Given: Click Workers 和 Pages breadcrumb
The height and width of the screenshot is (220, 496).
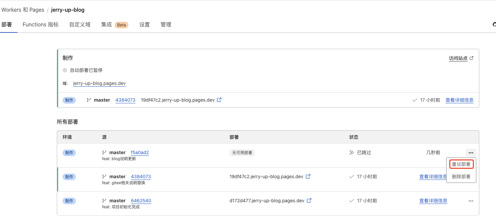Looking at the screenshot, I should coord(23,10).
